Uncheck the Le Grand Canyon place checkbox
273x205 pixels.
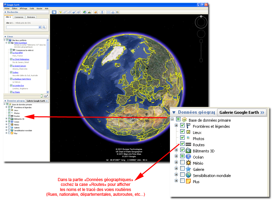click(x=11, y=66)
